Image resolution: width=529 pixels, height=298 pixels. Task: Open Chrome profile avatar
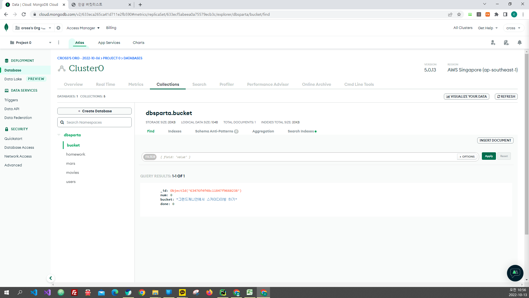(x=514, y=14)
